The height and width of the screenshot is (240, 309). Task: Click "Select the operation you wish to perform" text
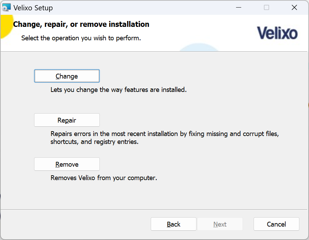pos(81,38)
